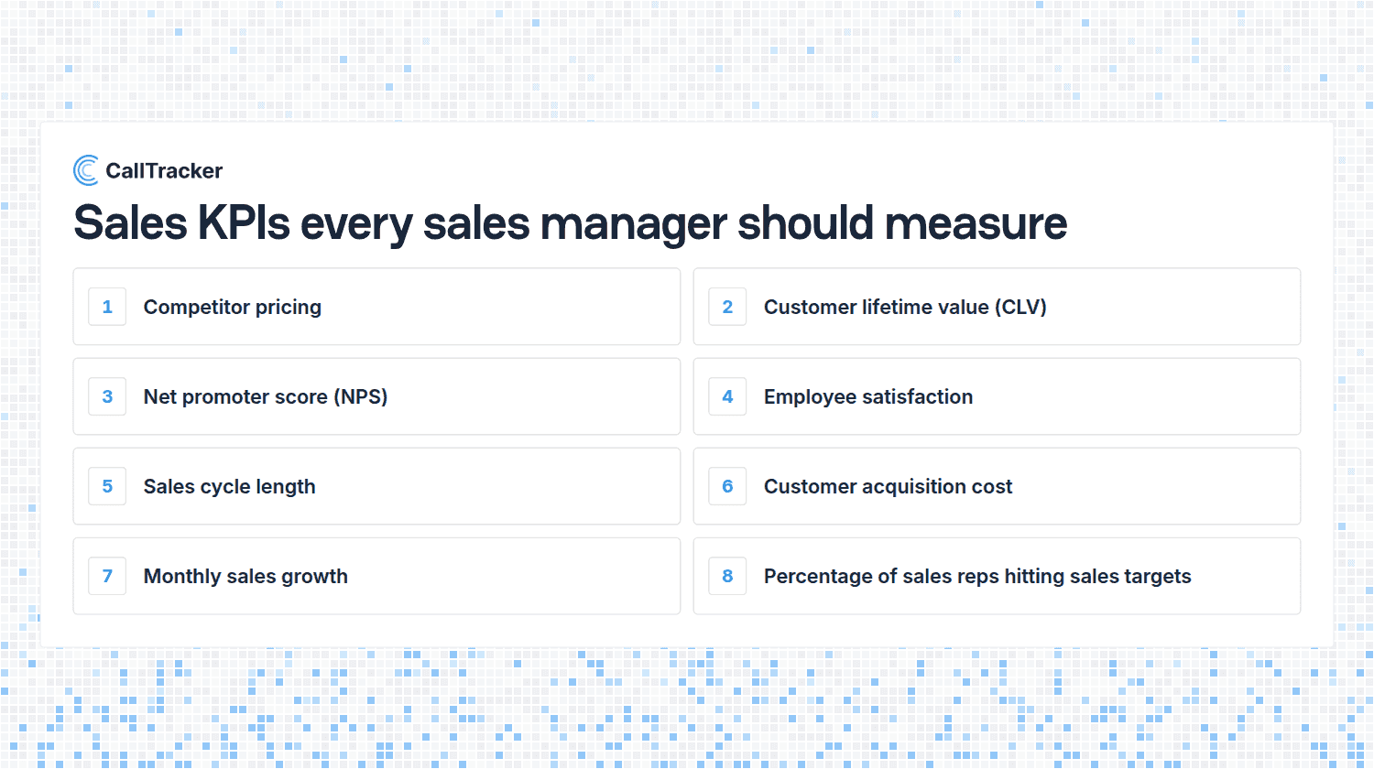The image size is (1374, 769).
Task: Select the number 5 badge
Action: 107,486
